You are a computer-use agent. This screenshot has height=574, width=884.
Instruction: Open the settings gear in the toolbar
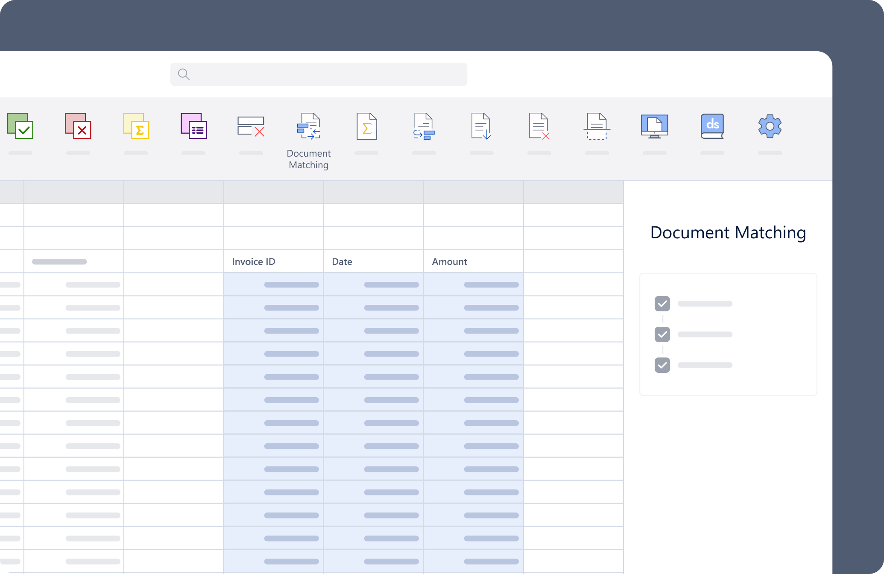pos(770,126)
